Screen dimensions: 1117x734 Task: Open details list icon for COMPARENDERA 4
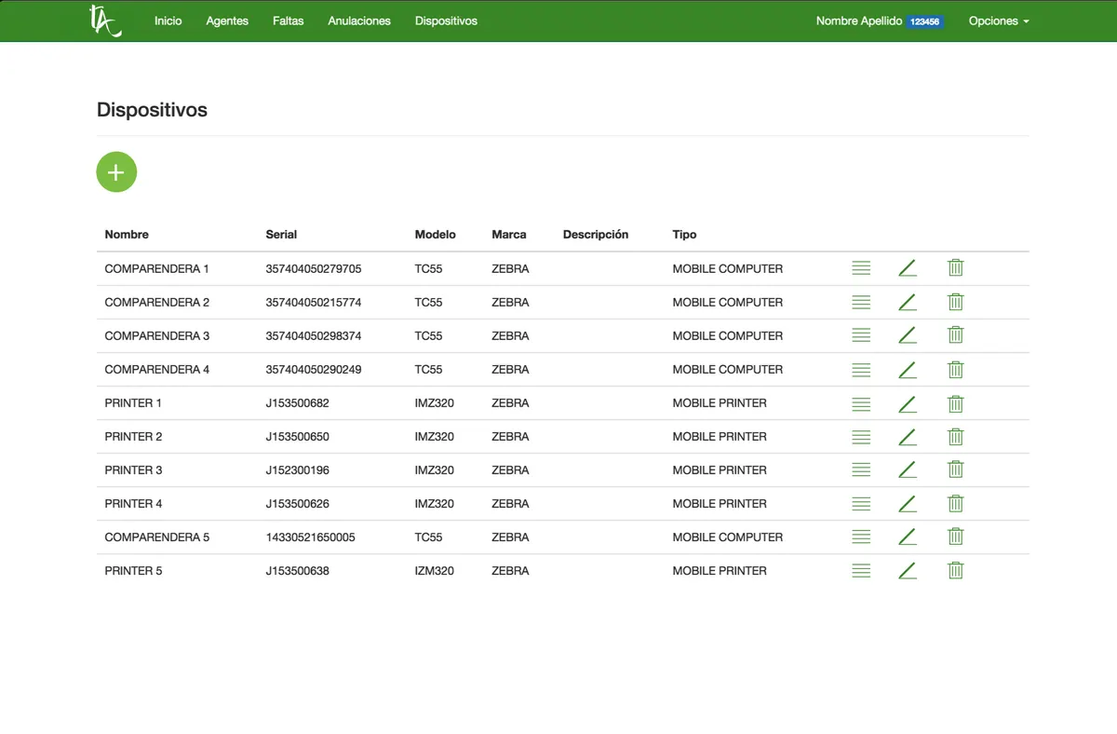(861, 369)
